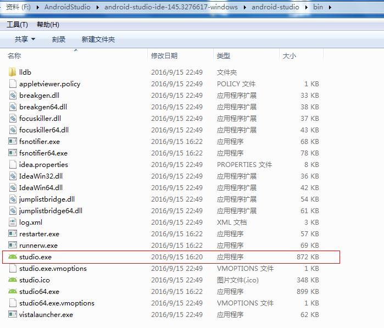This screenshot has height=328, width=384.
Task: Create a folder with 新建文件夹
Action: 98,39
